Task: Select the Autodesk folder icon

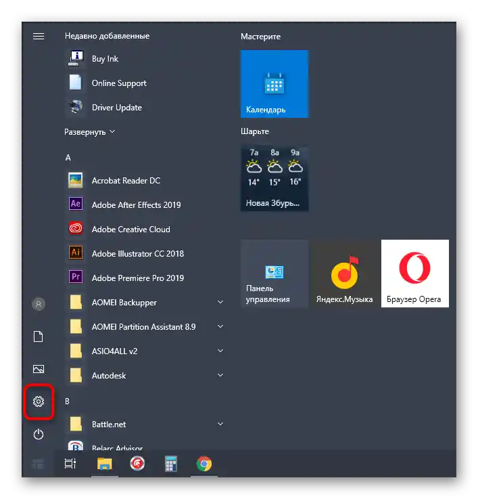Action: tap(76, 375)
